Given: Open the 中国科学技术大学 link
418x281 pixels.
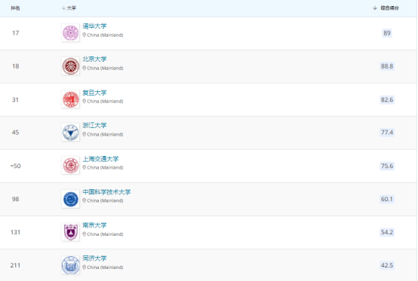Looking at the screenshot, I should tap(106, 192).
